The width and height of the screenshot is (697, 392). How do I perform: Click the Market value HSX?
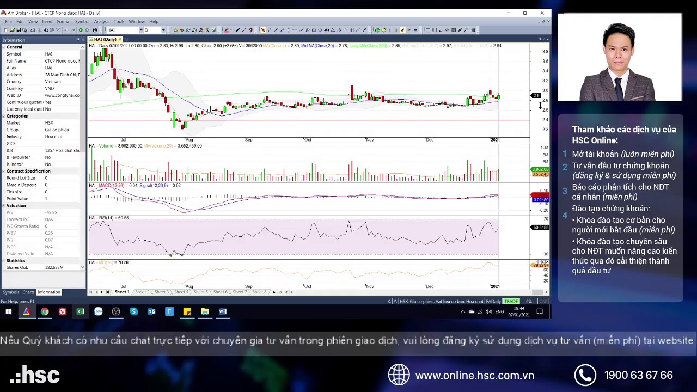point(49,123)
